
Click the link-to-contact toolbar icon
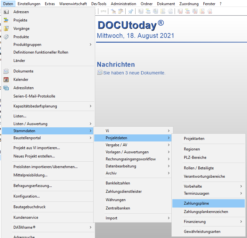155,11
